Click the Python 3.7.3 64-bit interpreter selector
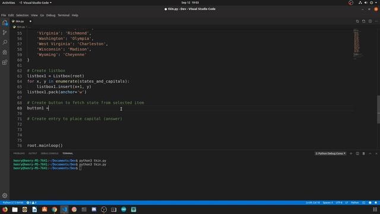The height and width of the screenshot is (214, 380). coord(13,203)
